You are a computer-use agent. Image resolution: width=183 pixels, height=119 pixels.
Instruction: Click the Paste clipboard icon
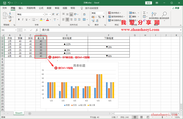[5, 15]
